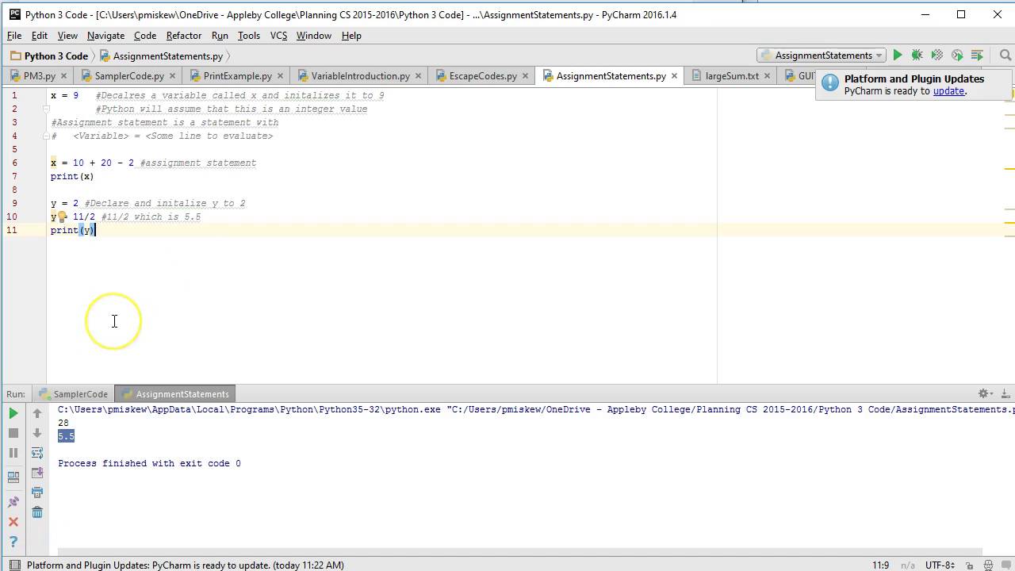Run AssignmentStatements from the top toolbar
The image size is (1015, 571).
tap(897, 56)
